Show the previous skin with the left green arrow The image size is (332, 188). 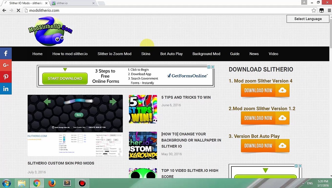click(47, 102)
